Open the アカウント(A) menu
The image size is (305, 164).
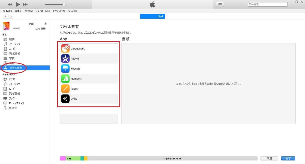(x=59, y=11)
